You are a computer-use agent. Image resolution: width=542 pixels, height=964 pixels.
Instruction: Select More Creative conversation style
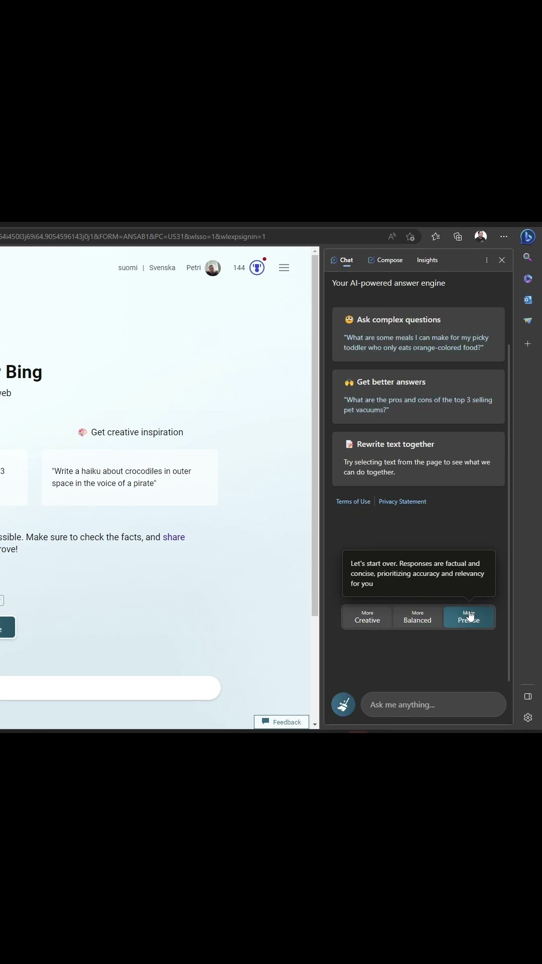367,617
